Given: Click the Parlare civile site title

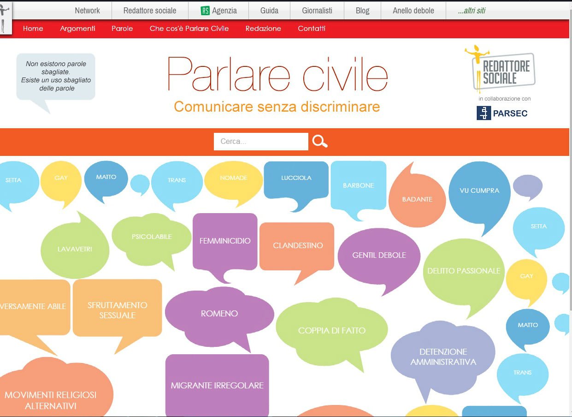Looking at the screenshot, I should pyautogui.click(x=277, y=74).
